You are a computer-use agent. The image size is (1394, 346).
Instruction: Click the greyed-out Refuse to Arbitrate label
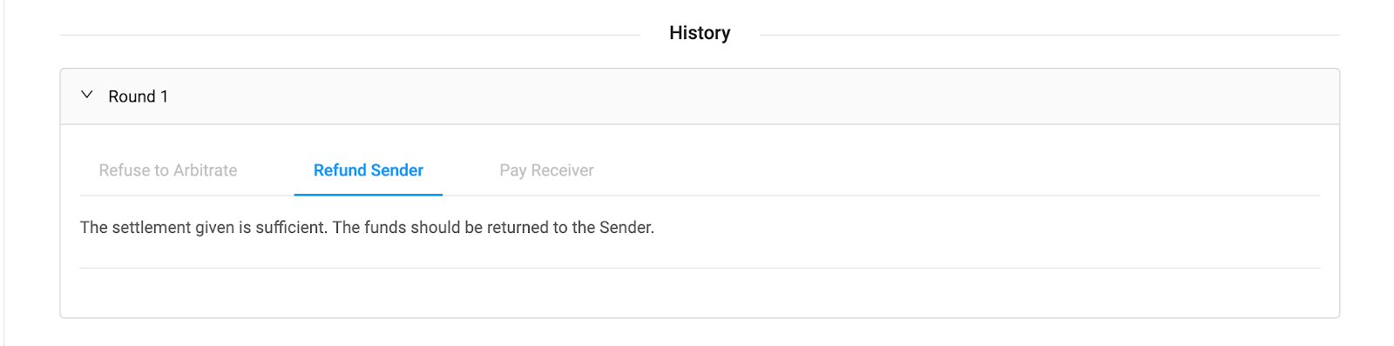pyautogui.click(x=168, y=170)
